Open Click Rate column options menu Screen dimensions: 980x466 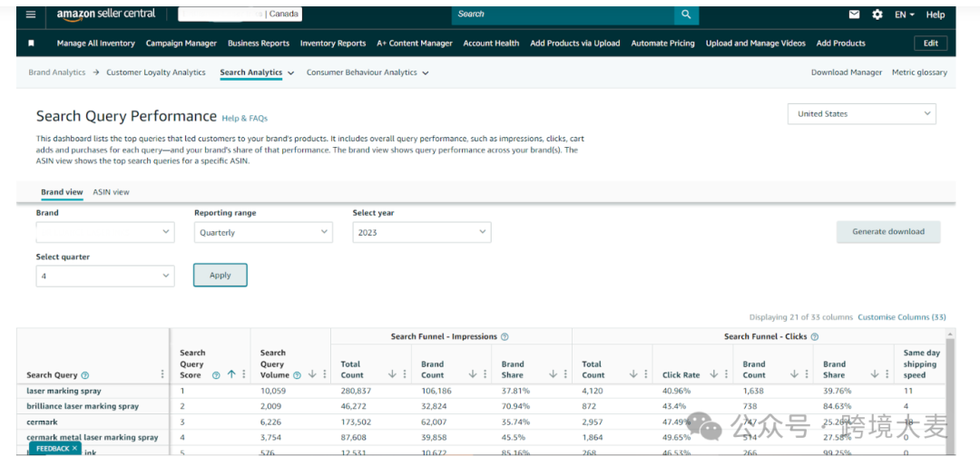point(726,374)
